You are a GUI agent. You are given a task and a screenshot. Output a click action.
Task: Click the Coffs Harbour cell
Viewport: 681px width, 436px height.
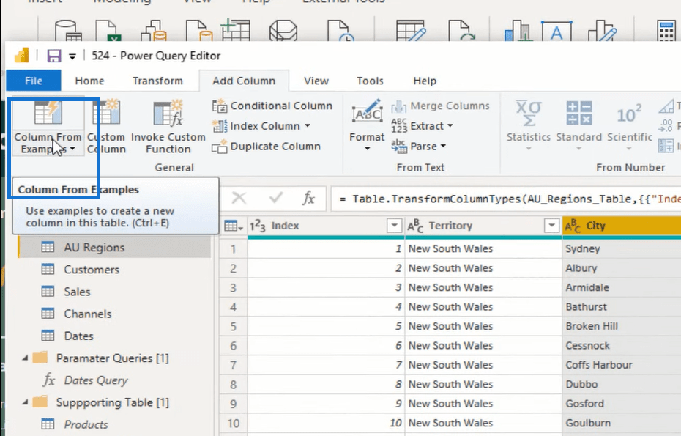[x=622, y=365]
